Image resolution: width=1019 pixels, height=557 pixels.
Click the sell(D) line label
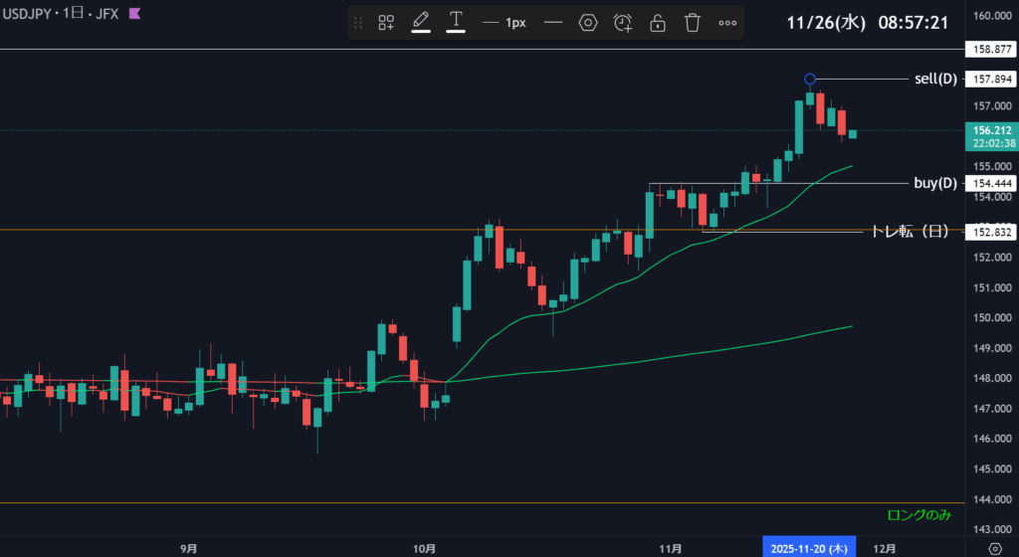[934, 79]
